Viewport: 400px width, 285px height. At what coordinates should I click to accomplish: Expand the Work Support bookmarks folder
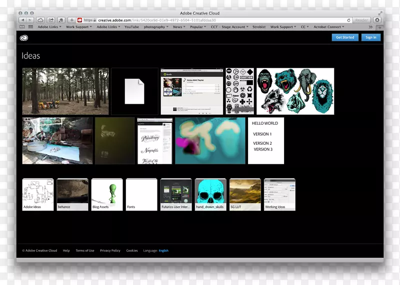(x=78, y=27)
